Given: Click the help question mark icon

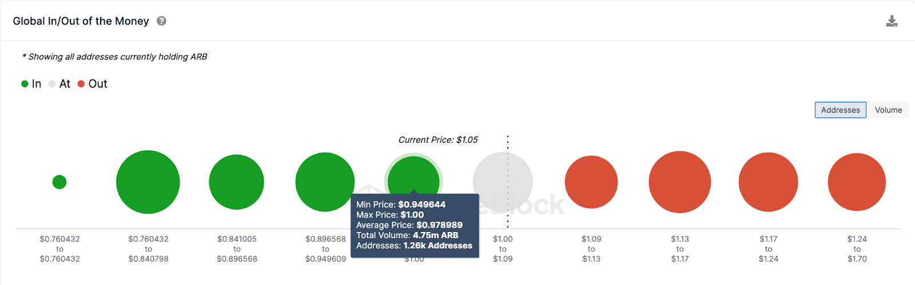Looking at the screenshot, I should point(162,21).
